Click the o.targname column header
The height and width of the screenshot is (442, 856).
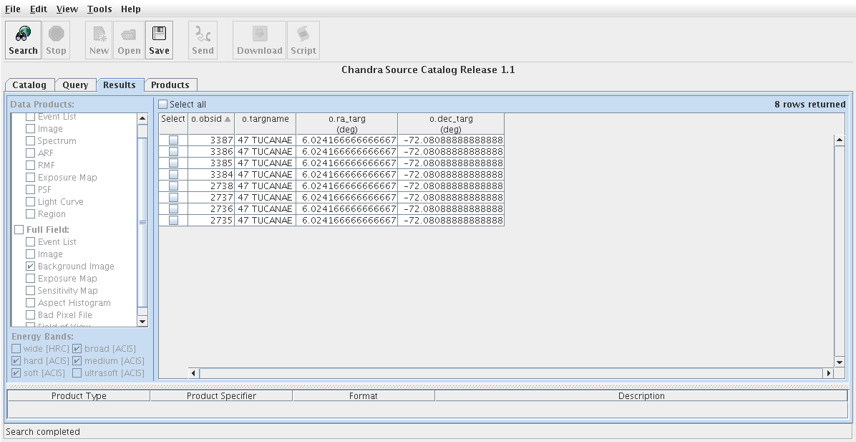click(265, 119)
